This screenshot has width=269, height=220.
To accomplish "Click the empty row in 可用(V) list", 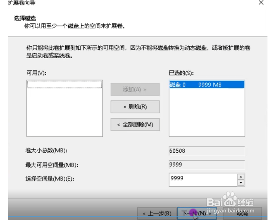I will [65, 85].
